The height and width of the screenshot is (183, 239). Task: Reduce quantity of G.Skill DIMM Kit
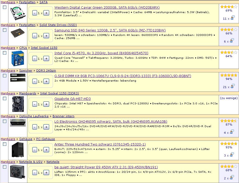coord(35,82)
